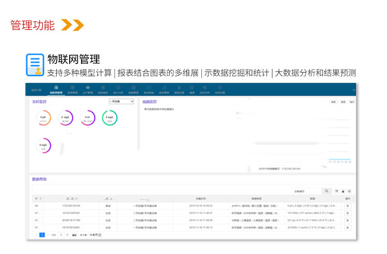Screen dimensions: 387x254
Task: Click the action button for device 3038F2E1F798
Action: [348, 220]
